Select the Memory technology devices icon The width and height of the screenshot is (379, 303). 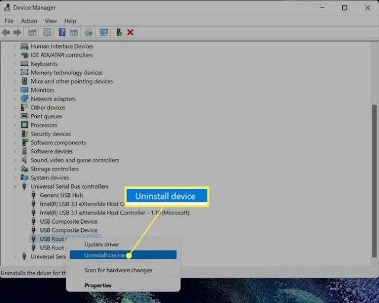pyautogui.click(x=24, y=72)
